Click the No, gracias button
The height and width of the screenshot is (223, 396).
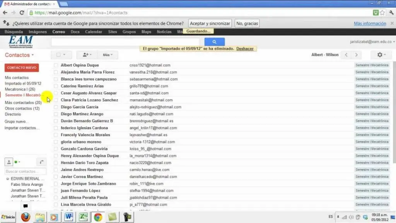tap(247, 23)
